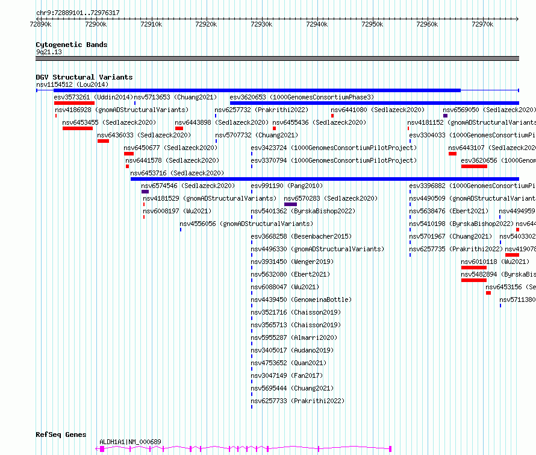Select nsv4753652 (Quan2021) variant
The width and height of the screenshot is (536, 455).
288,363
